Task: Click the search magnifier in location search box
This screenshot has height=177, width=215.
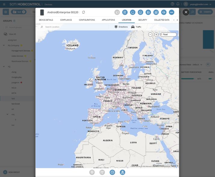Action: click(42, 27)
